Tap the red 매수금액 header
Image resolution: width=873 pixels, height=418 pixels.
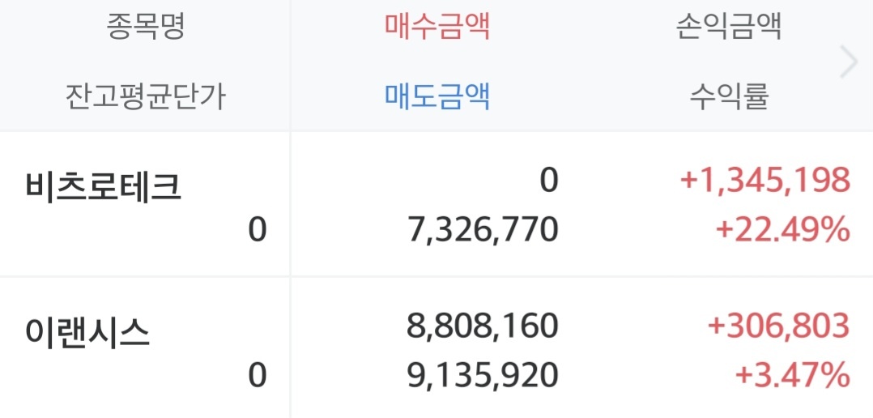click(x=437, y=27)
